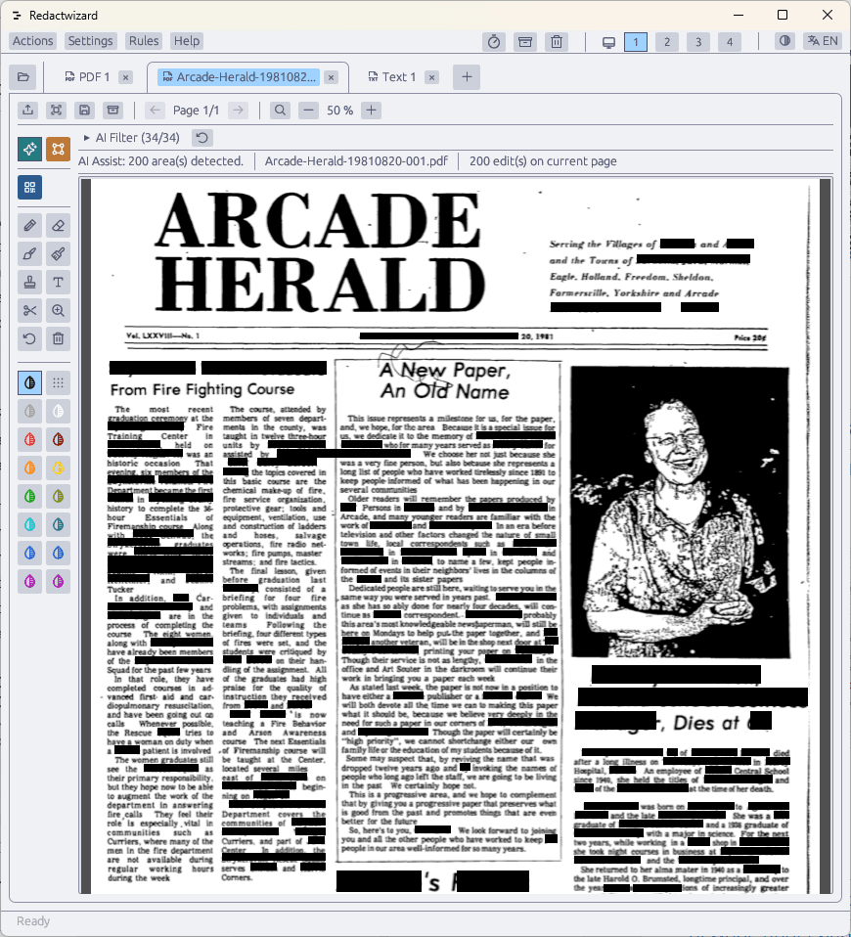Add a new tab with plus button
Viewport: 851px width, 937px height.
(x=467, y=77)
